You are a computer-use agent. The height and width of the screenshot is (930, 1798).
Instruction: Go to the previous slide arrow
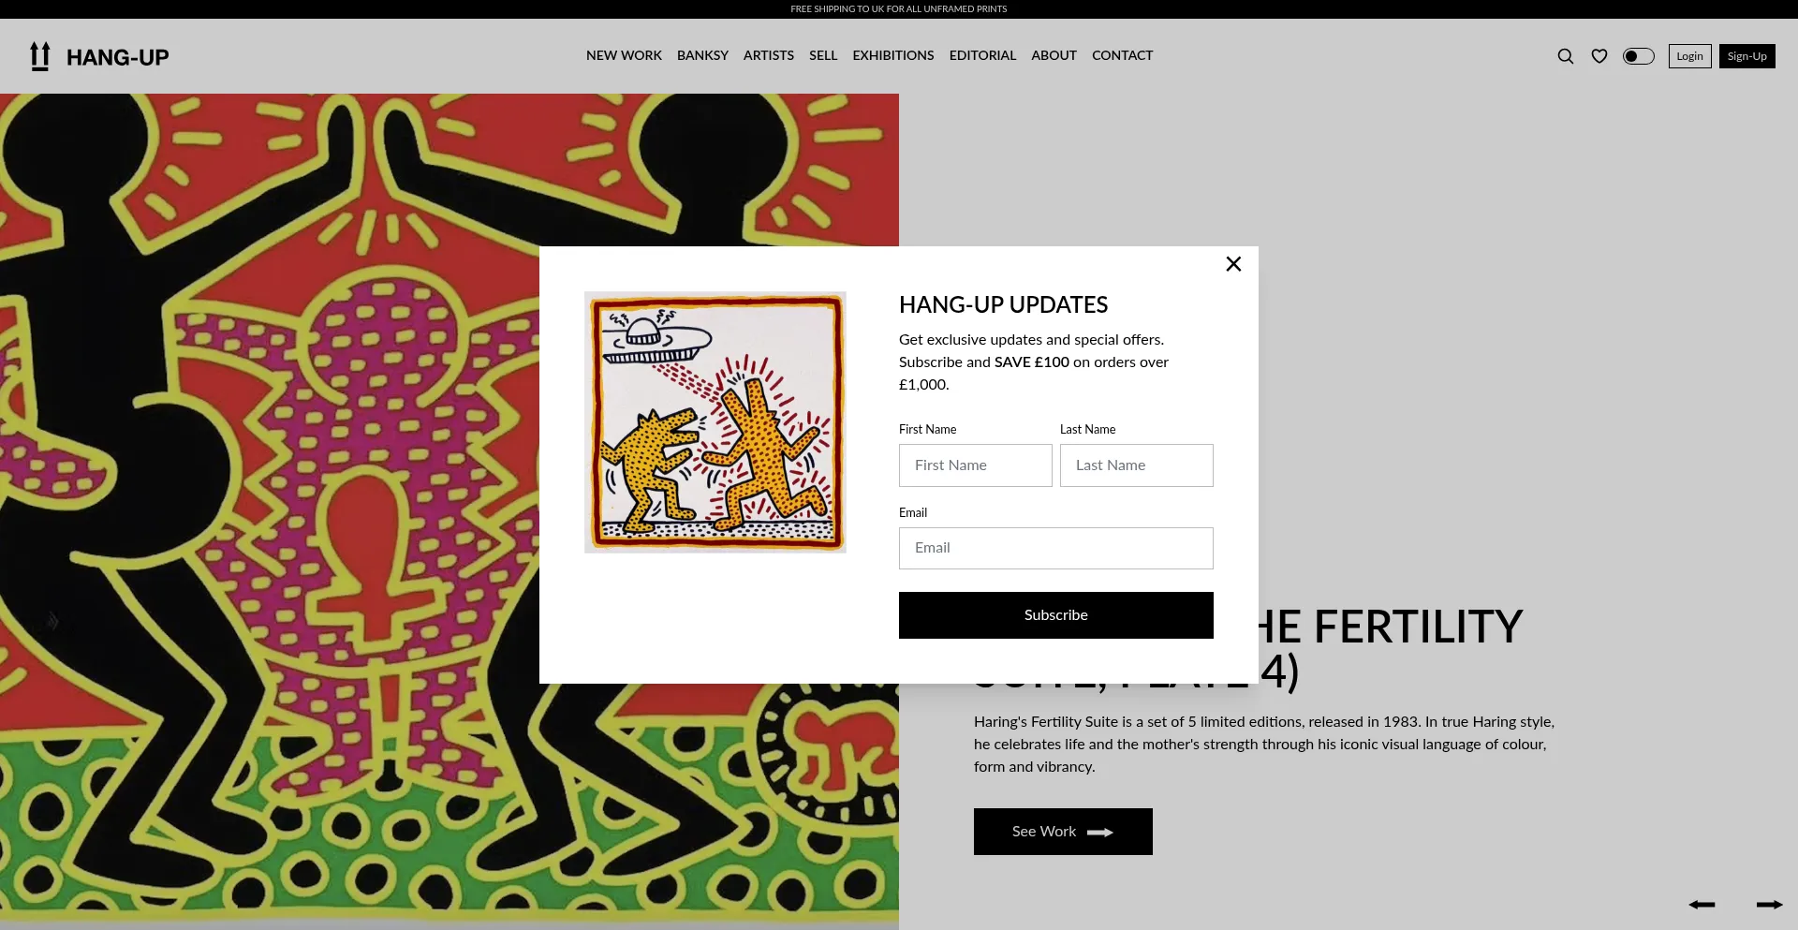pyautogui.click(x=1702, y=905)
